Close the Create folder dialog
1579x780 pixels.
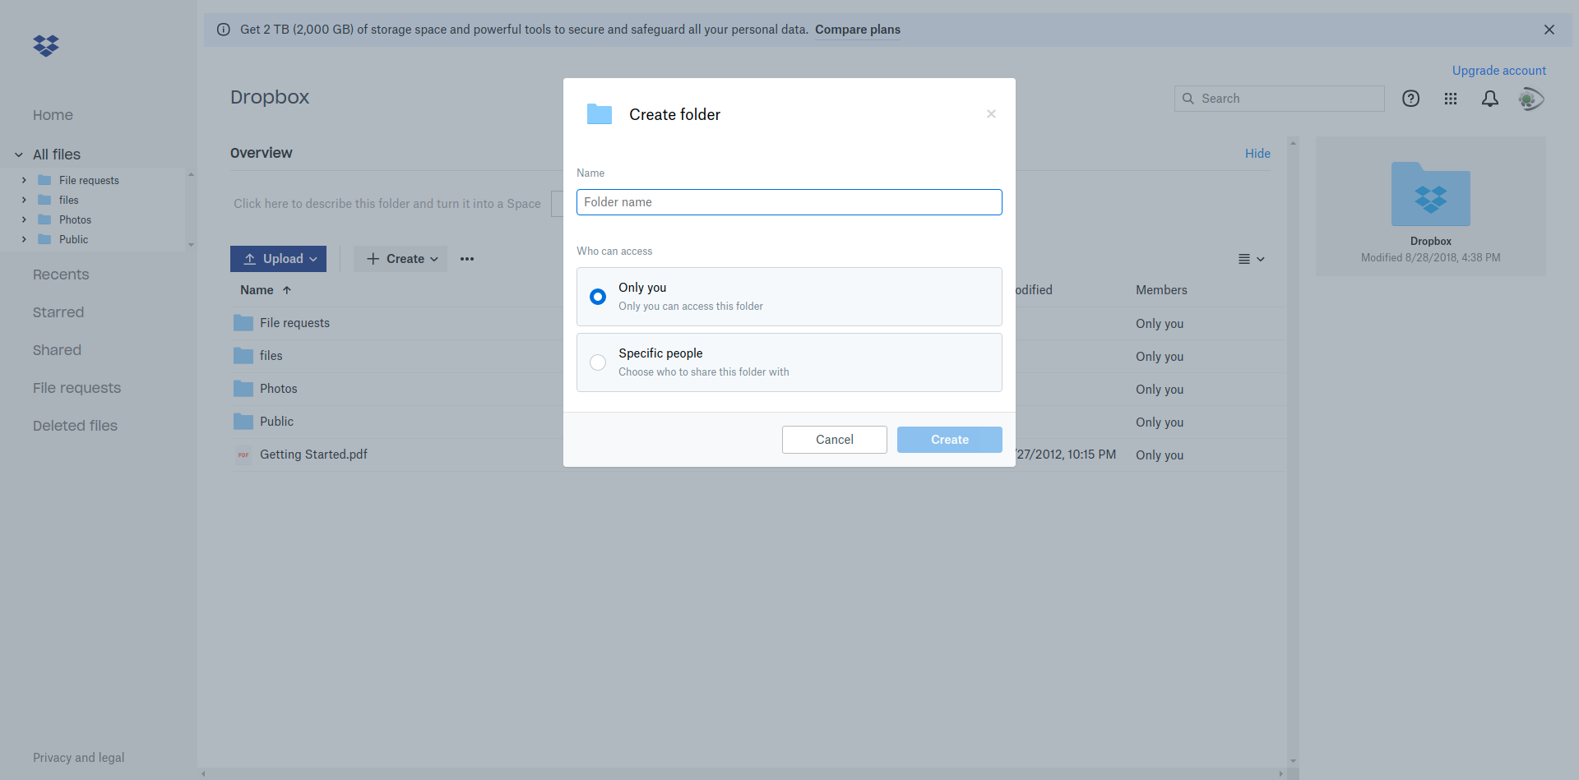tap(992, 114)
